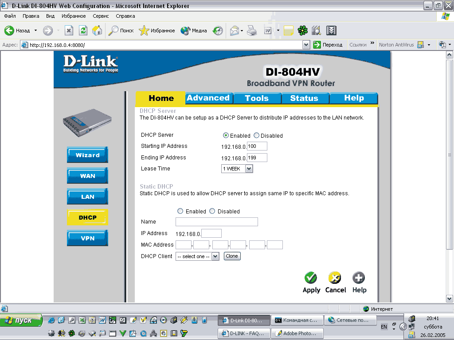Open the router Help tab
The image size is (454, 340).
pyautogui.click(x=354, y=98)
